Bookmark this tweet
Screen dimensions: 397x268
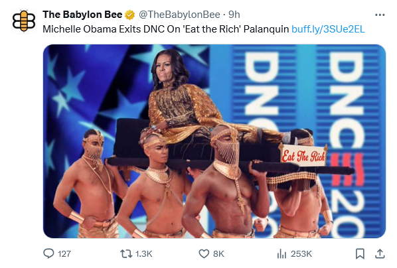point(360,254)
